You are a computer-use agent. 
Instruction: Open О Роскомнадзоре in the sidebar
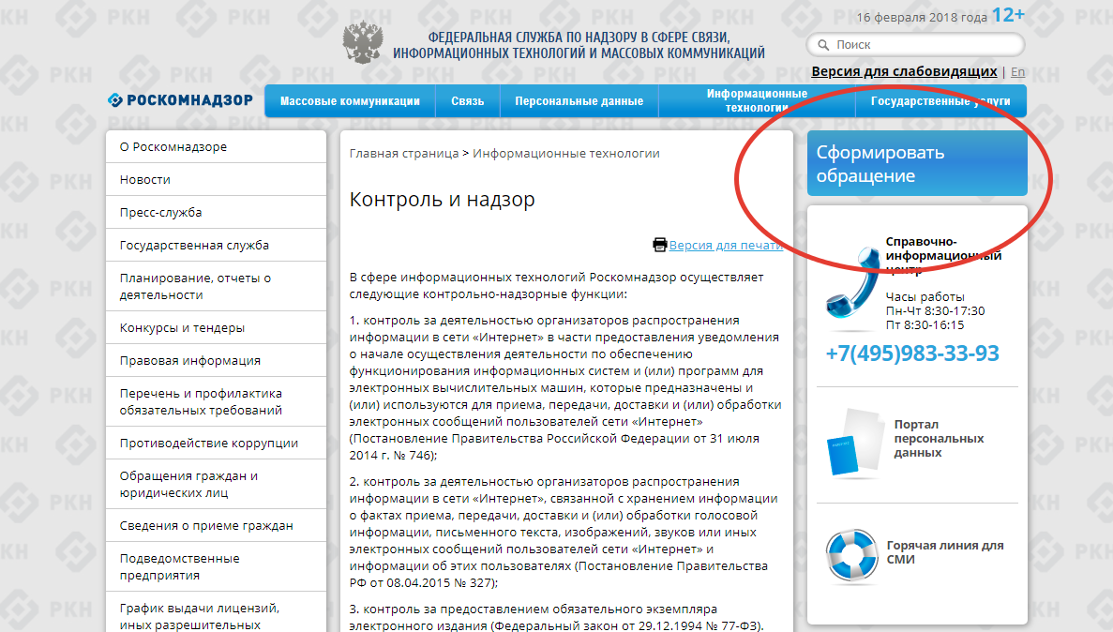coord(216,147)
